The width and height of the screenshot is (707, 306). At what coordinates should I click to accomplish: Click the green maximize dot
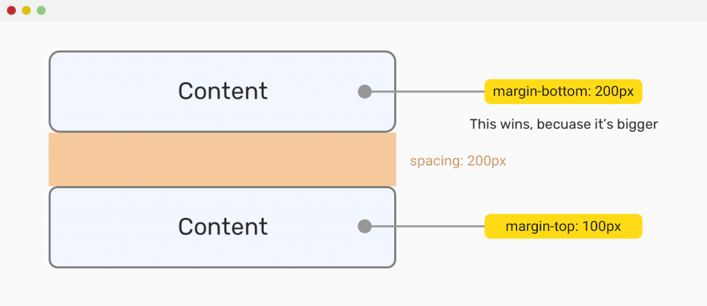pos(41,10)
